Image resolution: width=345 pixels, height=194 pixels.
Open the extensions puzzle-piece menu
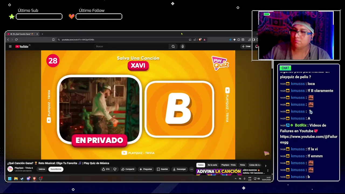point(239,40)
